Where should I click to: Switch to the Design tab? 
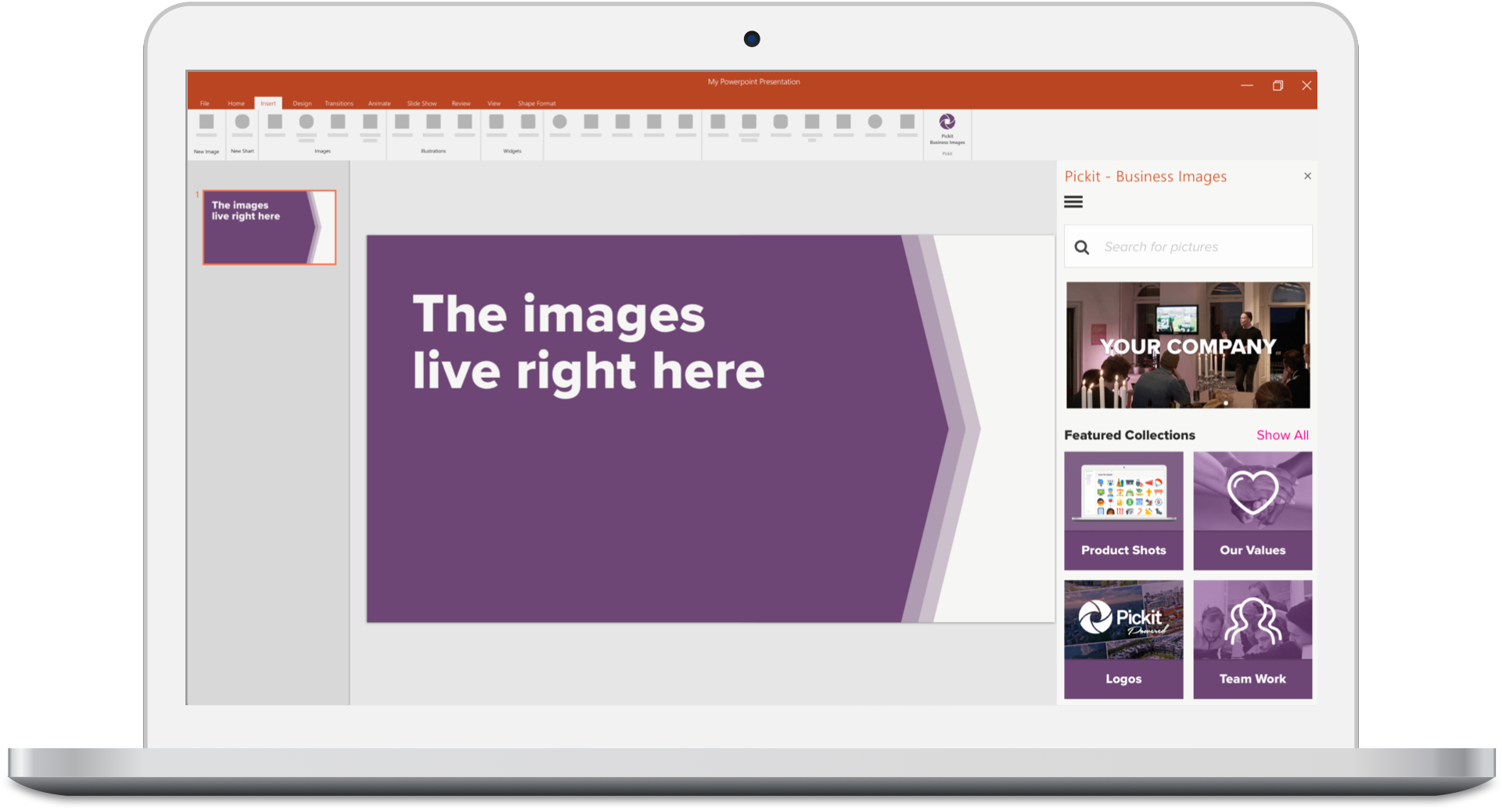coord(302,103)
